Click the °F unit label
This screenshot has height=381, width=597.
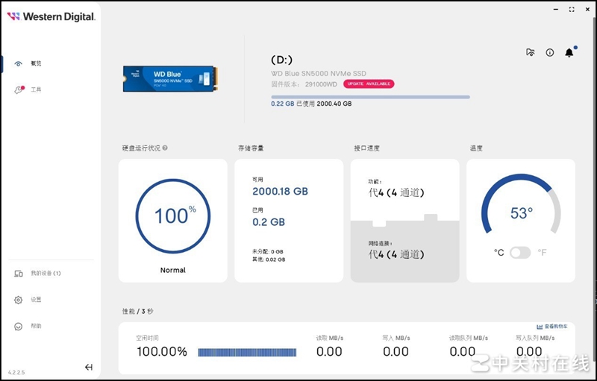pyautogui.click(x=543, y=253)
